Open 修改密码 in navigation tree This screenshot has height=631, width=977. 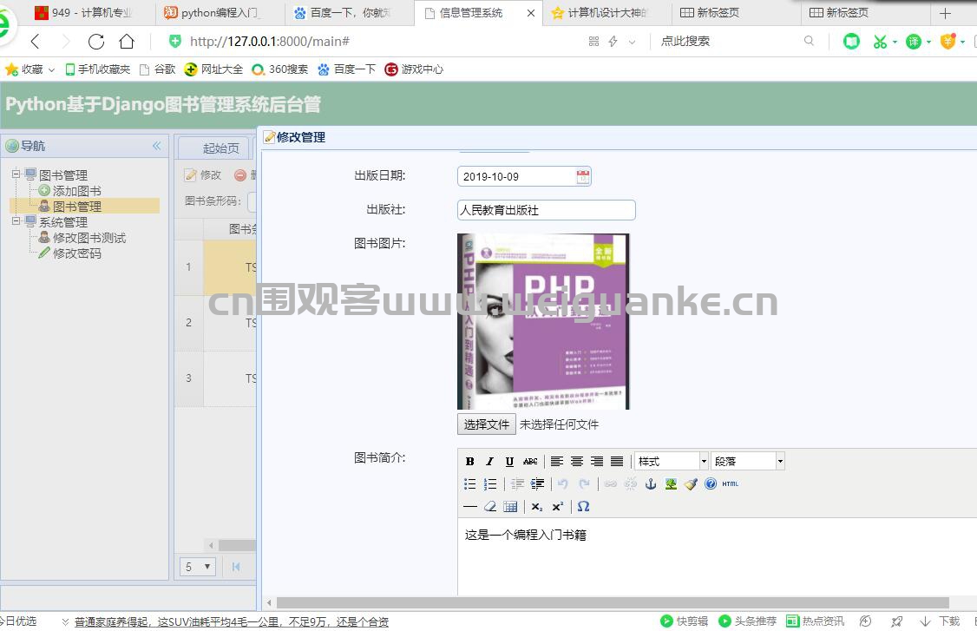pyautogui.click(x=76, y=253)
